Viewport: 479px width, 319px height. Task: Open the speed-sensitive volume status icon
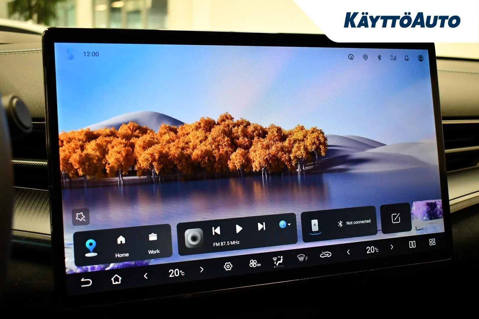click(x=351, y=57)
